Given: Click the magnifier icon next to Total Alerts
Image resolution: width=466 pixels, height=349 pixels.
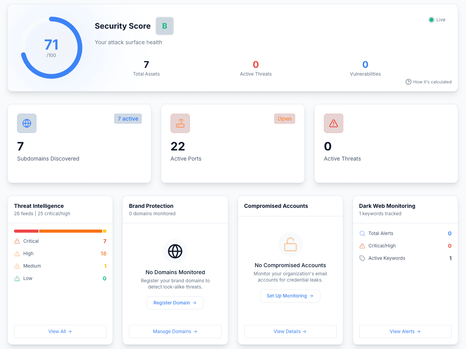Looking at the screenshot, I should coord(362,233).
